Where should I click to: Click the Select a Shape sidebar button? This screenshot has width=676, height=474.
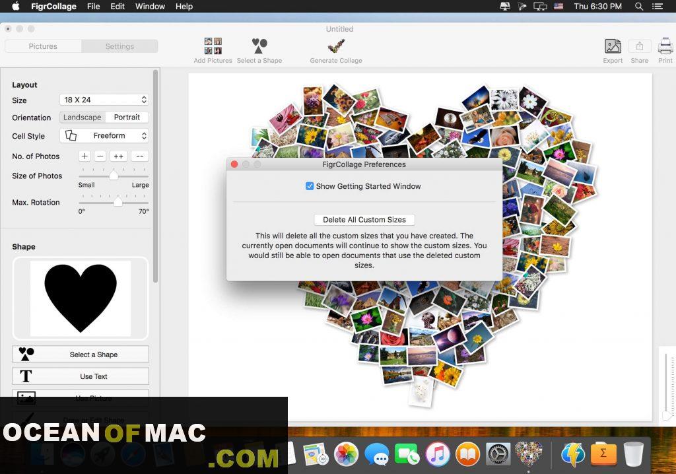tap(81, 355)
